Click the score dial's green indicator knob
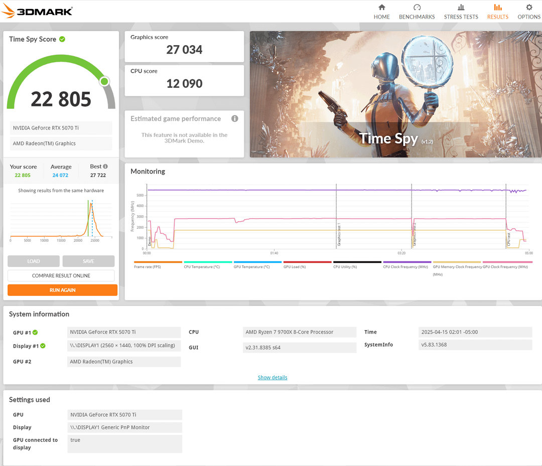Screen dimensions: 542x466 (104, 82)
